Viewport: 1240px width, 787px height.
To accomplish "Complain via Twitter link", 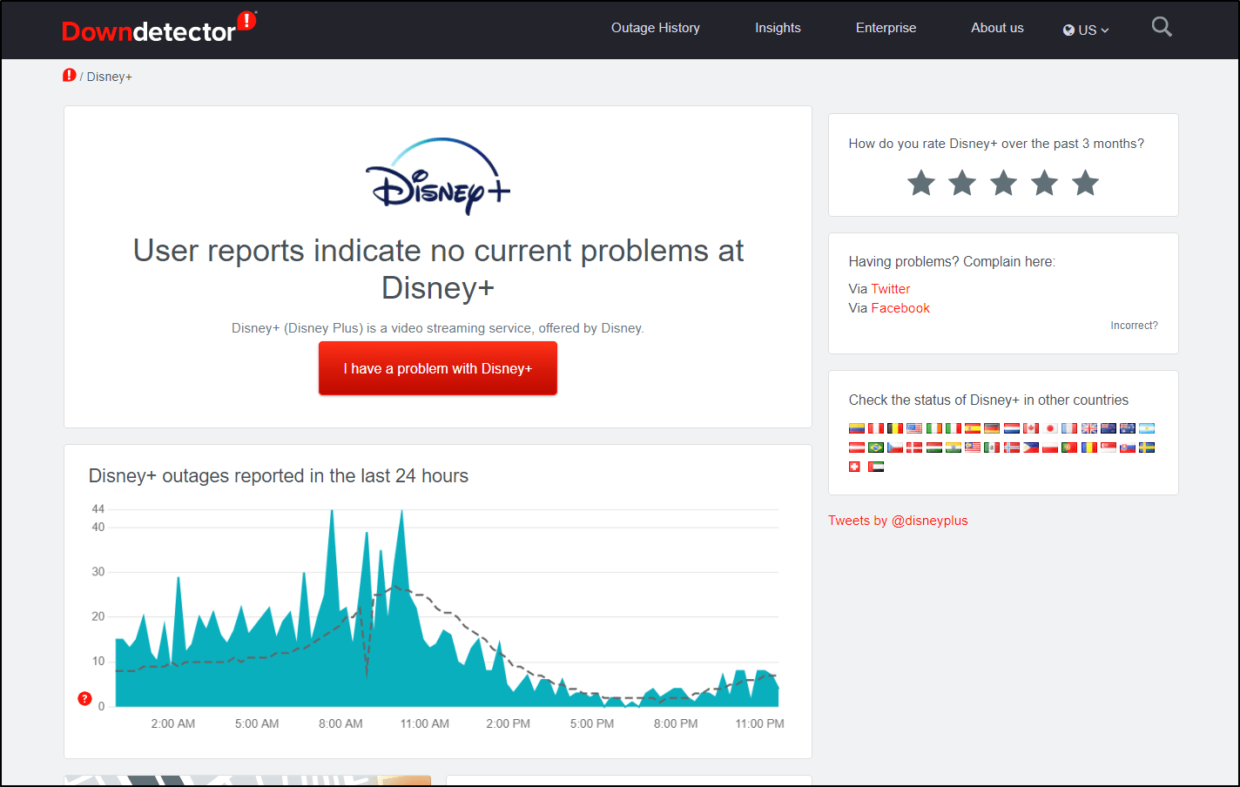I will click(891, 289).
